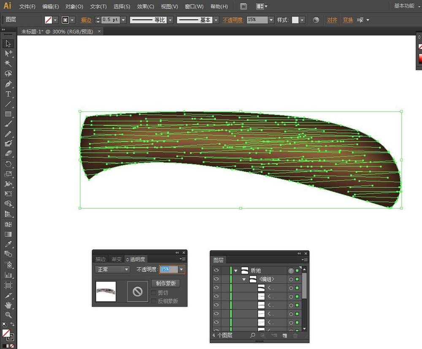Switch to the 渐变 tab
This screenshot has width=422, height=349.
116,259
